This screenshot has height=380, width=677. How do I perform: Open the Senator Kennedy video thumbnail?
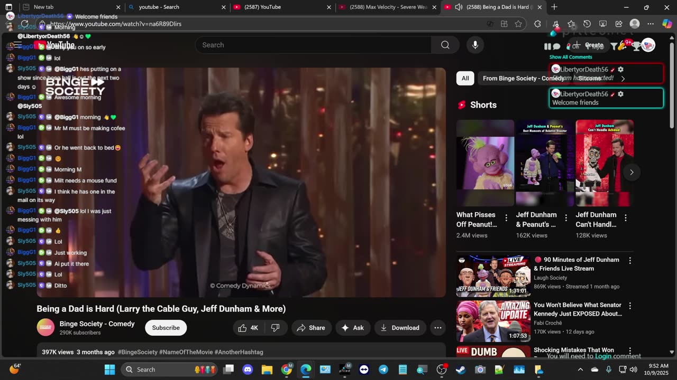click(x=493, y=321)
